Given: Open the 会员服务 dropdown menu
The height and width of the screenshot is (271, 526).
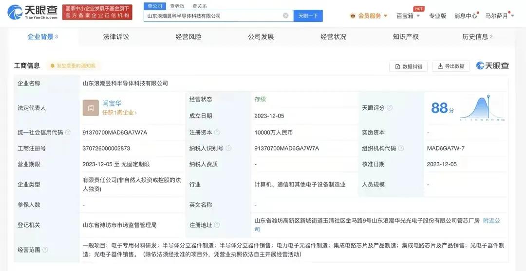Looking at the screenshot, I should tap(369, 16).
